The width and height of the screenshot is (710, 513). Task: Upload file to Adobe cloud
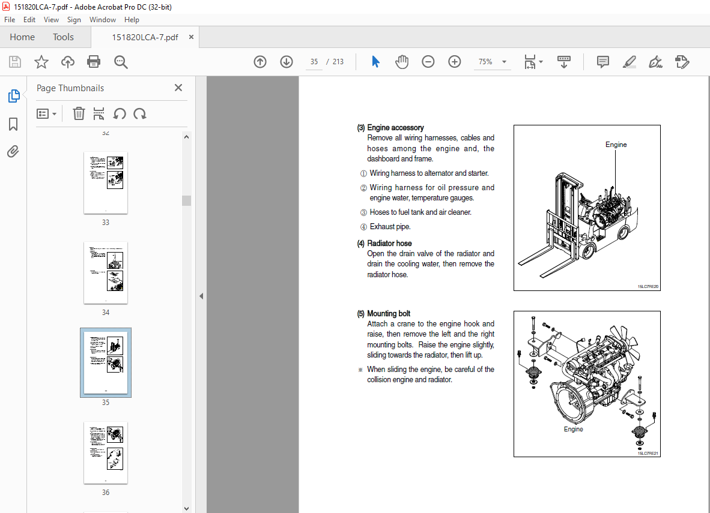coord(67,62)
